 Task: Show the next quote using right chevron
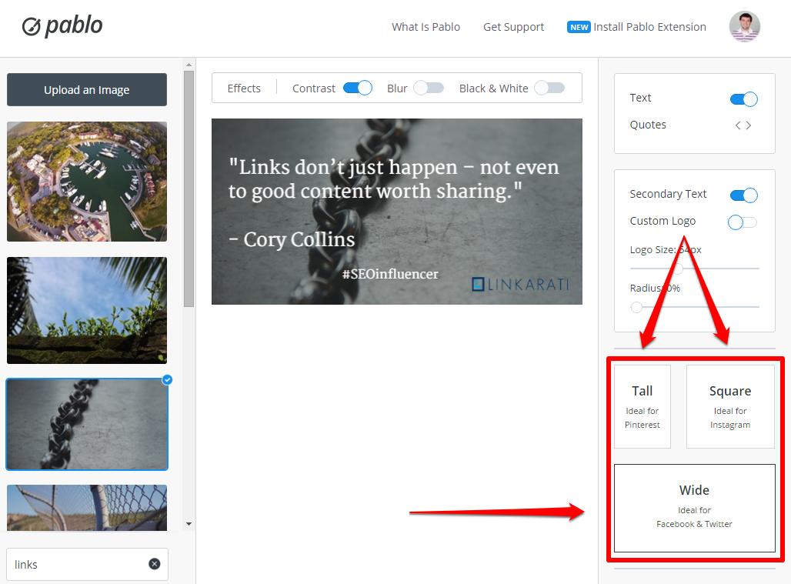tap(749, 125)
